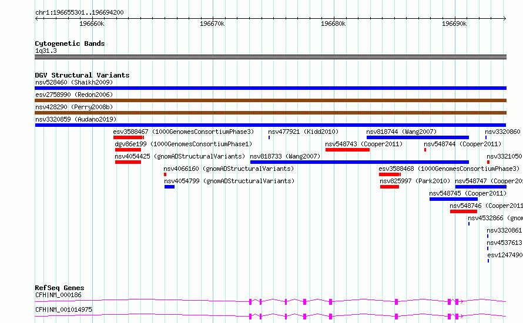
Task: Open the nsv825997 (Park2010) red bar
Action: click(x=390, y=187)
